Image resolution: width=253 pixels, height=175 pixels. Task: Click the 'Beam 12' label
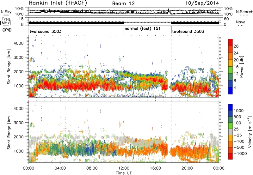tap(123, 3)
